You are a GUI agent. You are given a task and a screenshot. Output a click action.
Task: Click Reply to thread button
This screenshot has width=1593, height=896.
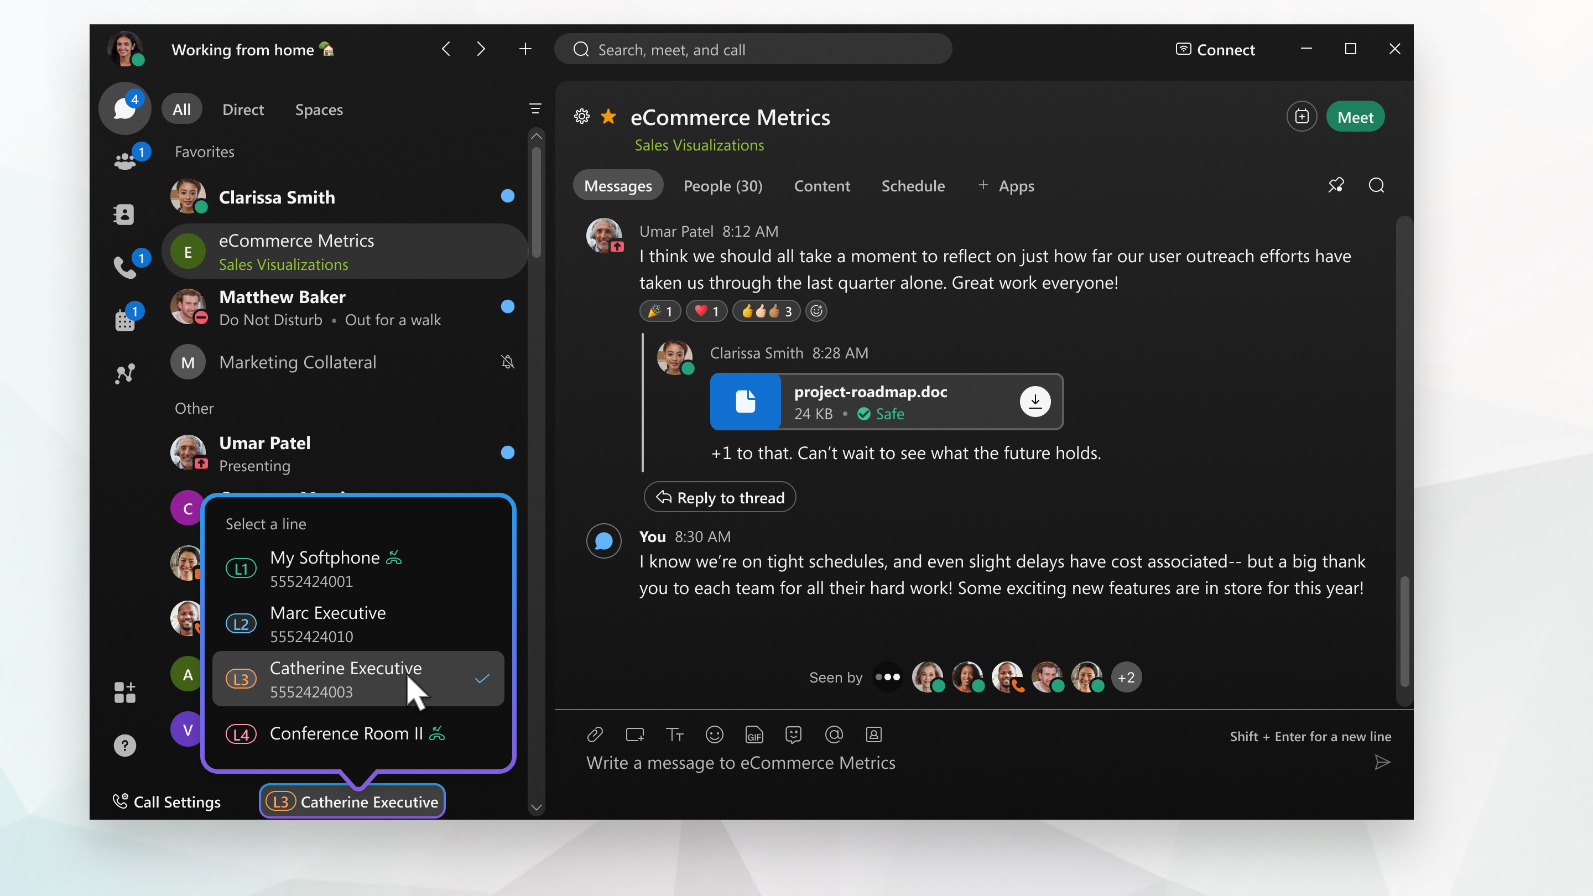point(720,498)
